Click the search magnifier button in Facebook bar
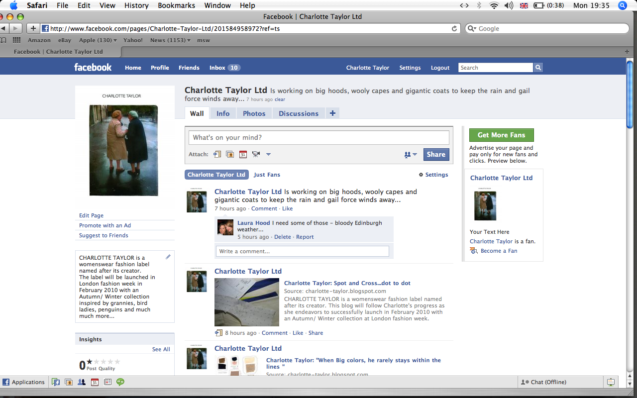Viewport: 637px width, 398px height. point(538,68)
